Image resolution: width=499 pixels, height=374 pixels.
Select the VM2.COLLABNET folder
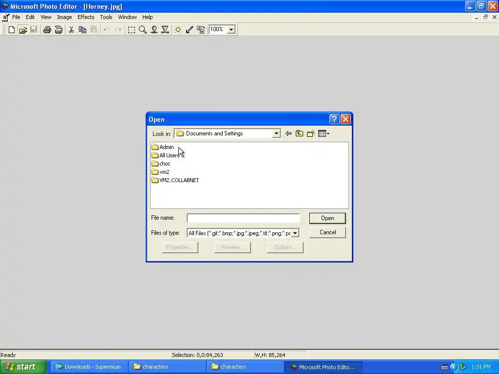coord(175,180)
